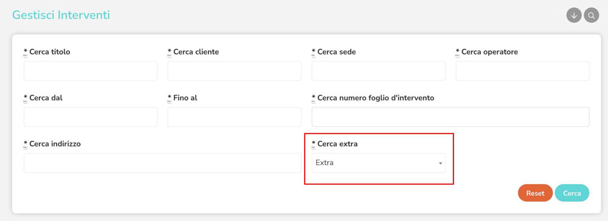The width and height of the screenshot is (608, 221).
Task: Focus the Cerca titolo text box
Action: pos(91,71)
